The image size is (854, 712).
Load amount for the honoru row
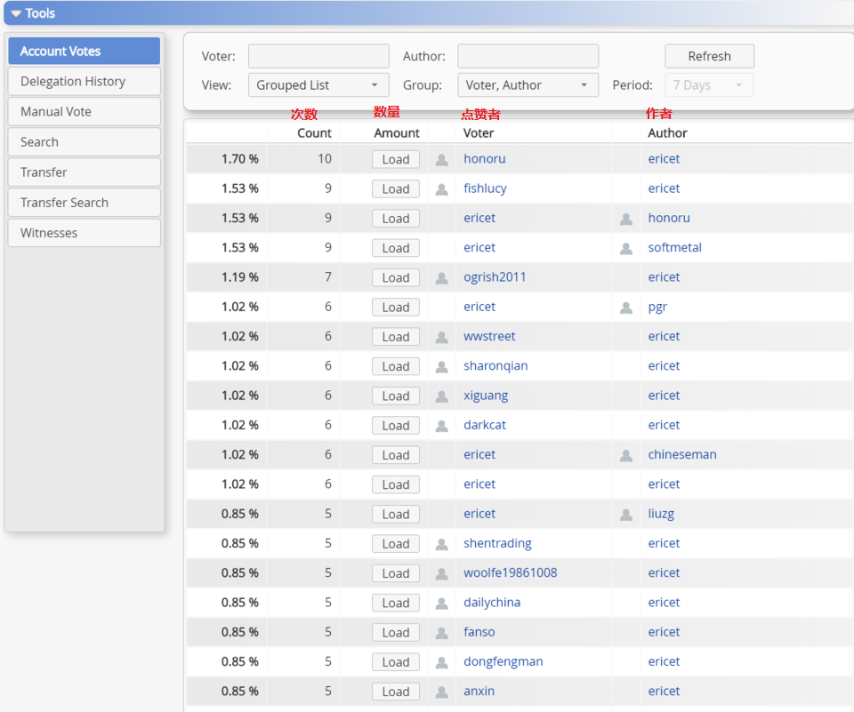(396, 160)
